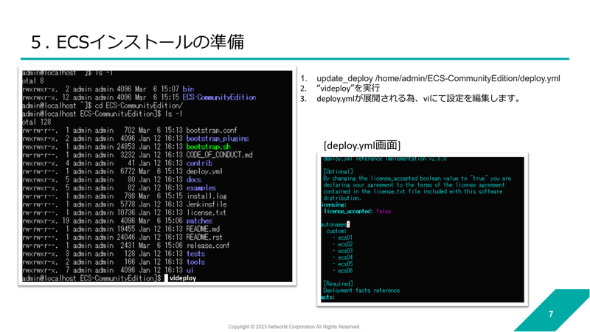Click "CODE_OF_CONDUCT.md" in listing
The image size is (590, 332).
[219, 155]
